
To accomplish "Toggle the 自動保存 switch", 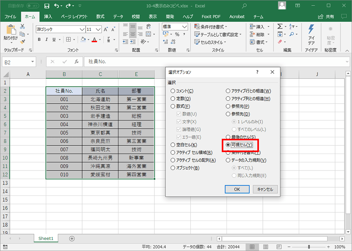I will (x=32, y=6).
